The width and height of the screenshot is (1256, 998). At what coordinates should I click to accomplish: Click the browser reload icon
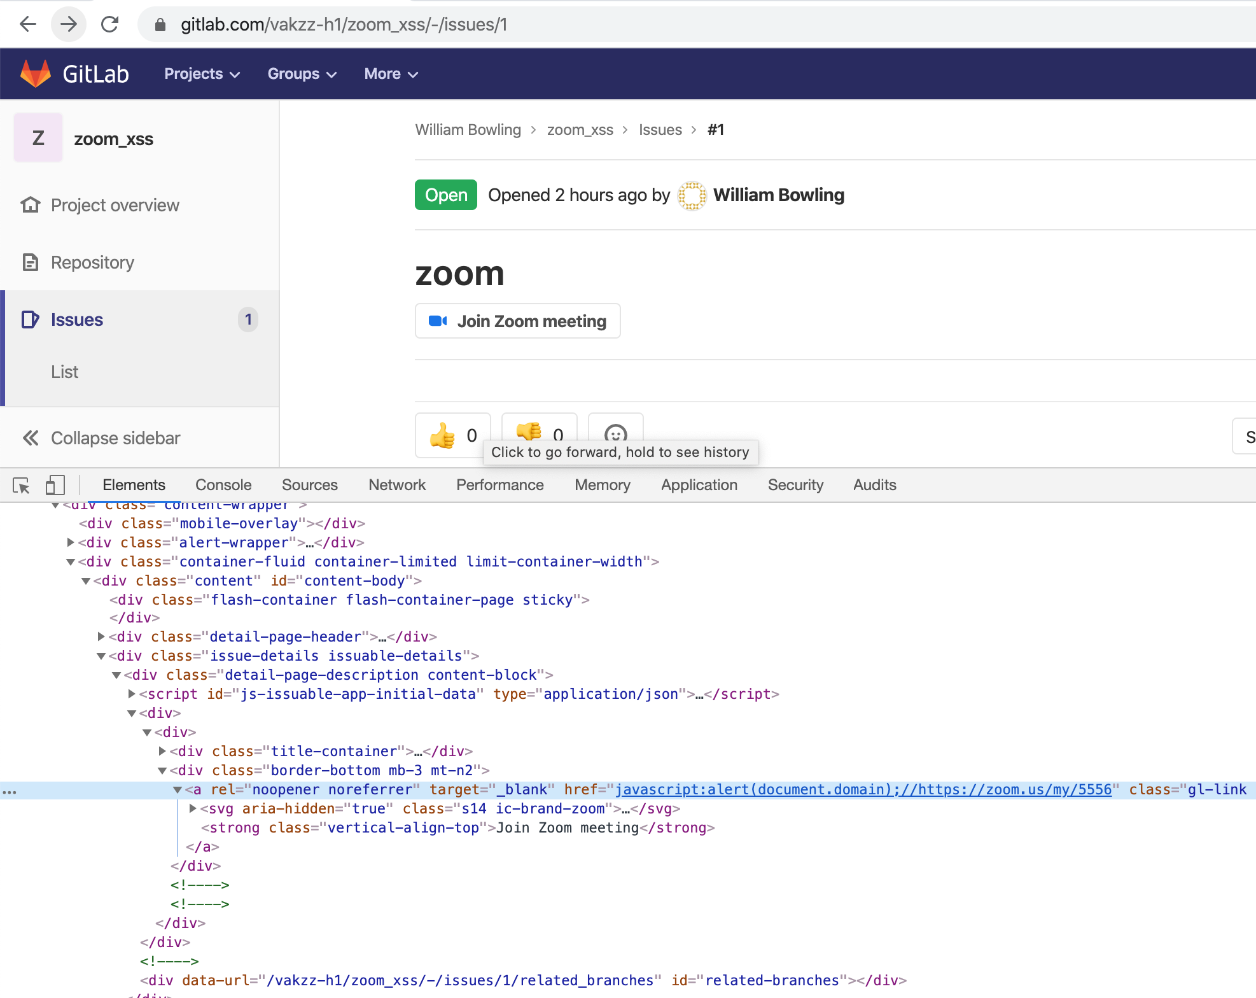pos(110,24)
